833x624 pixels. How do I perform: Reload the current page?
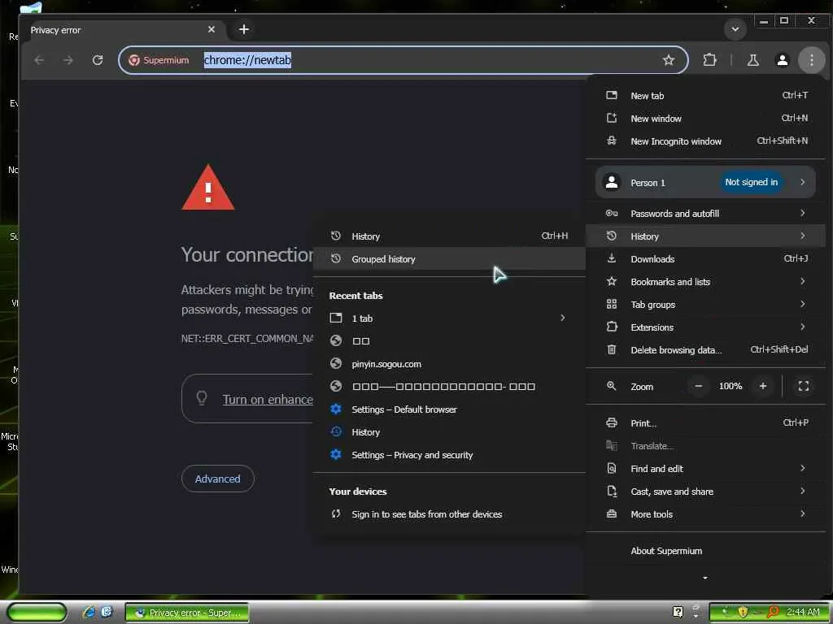point(98,60)
